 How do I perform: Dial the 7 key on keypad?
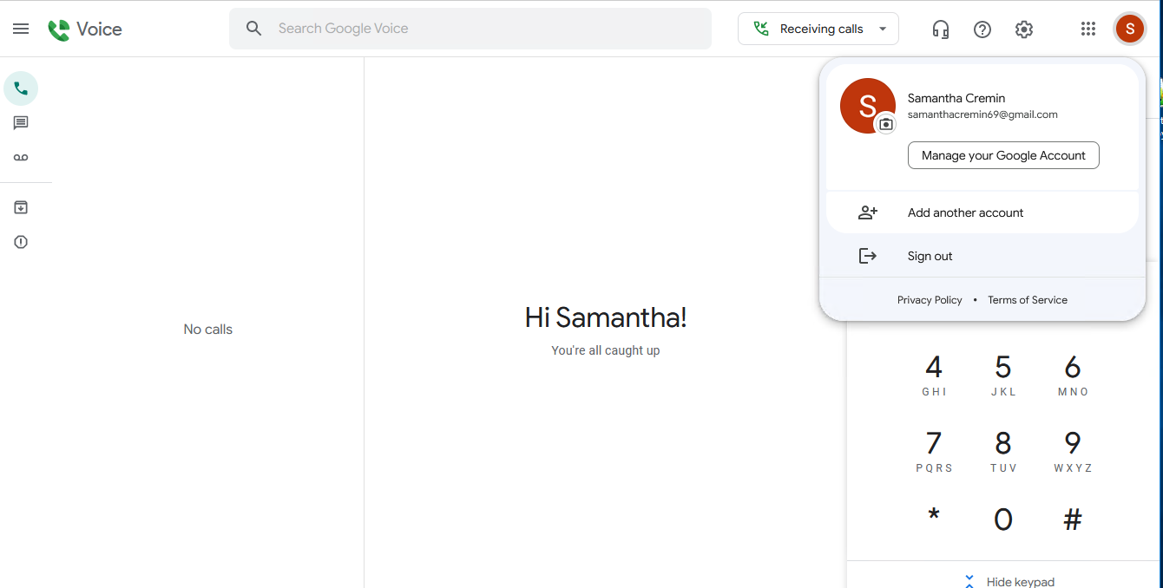pyautogui.click(x=934, y=451)
